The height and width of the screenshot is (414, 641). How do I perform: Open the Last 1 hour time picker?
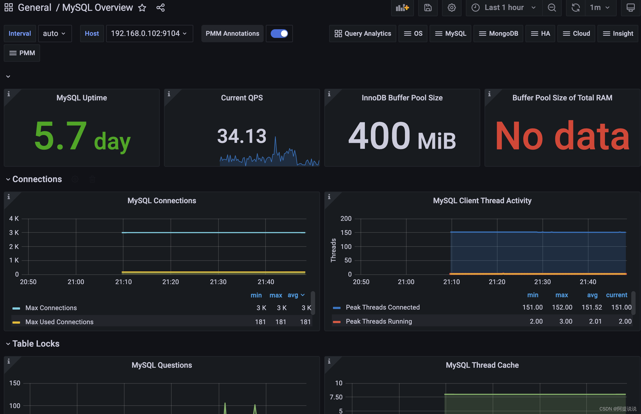(x=504, y=8)
